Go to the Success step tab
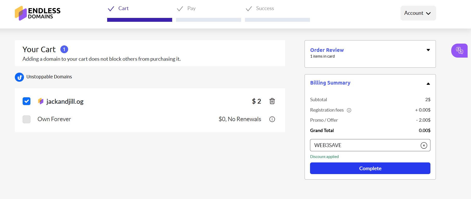The height and width of the screenshot is (199, 471). point(265,9)
